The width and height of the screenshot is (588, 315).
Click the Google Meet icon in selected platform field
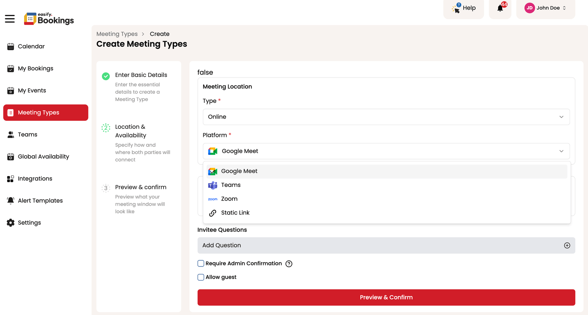click(x=213, y=151)
